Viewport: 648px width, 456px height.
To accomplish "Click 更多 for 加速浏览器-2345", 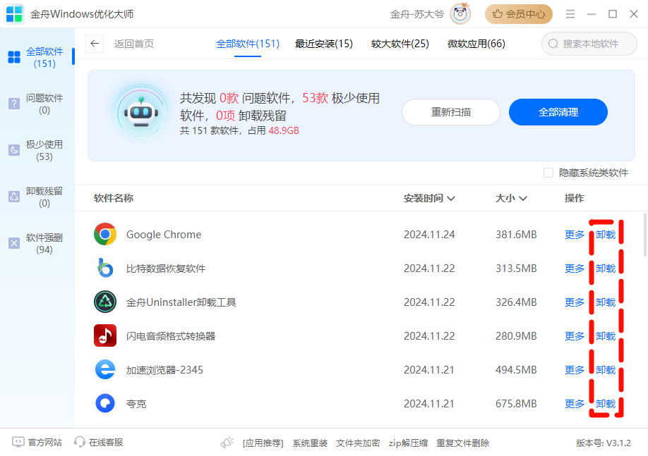I will pyautogui.click(x=575, y=370).
